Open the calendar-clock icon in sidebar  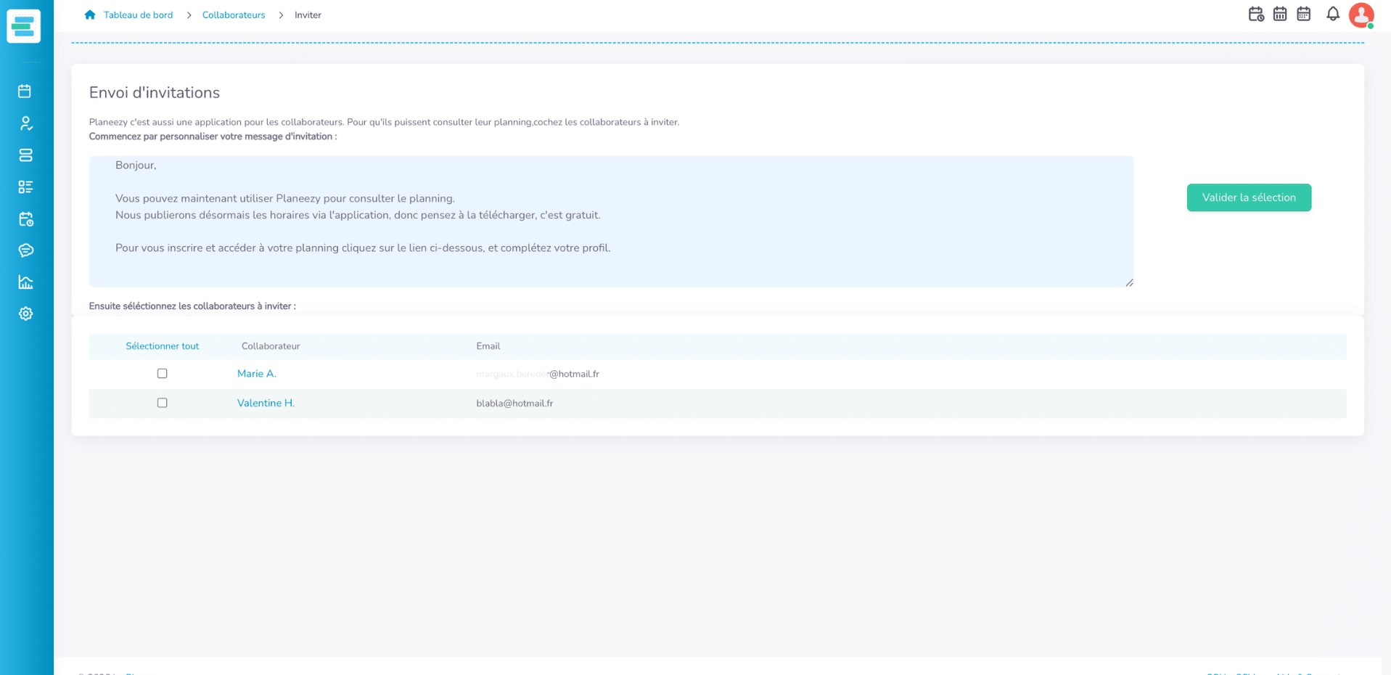click(x=25, y=219)
